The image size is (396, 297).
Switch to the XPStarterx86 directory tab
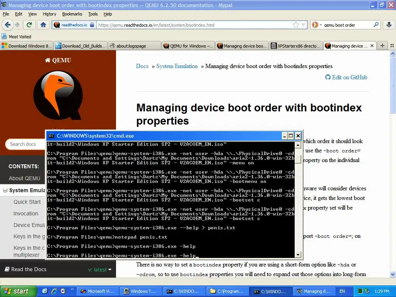coord(296,46)
